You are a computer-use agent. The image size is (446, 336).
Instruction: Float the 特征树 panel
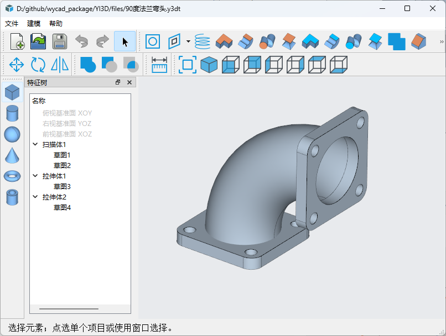coord(118,82)
